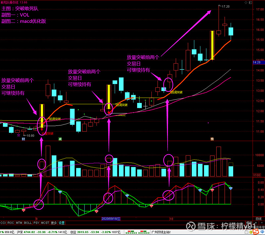Switch the 中 Chinese input mode icon
Screen dimensions: 265x235
tap(262, 232)
